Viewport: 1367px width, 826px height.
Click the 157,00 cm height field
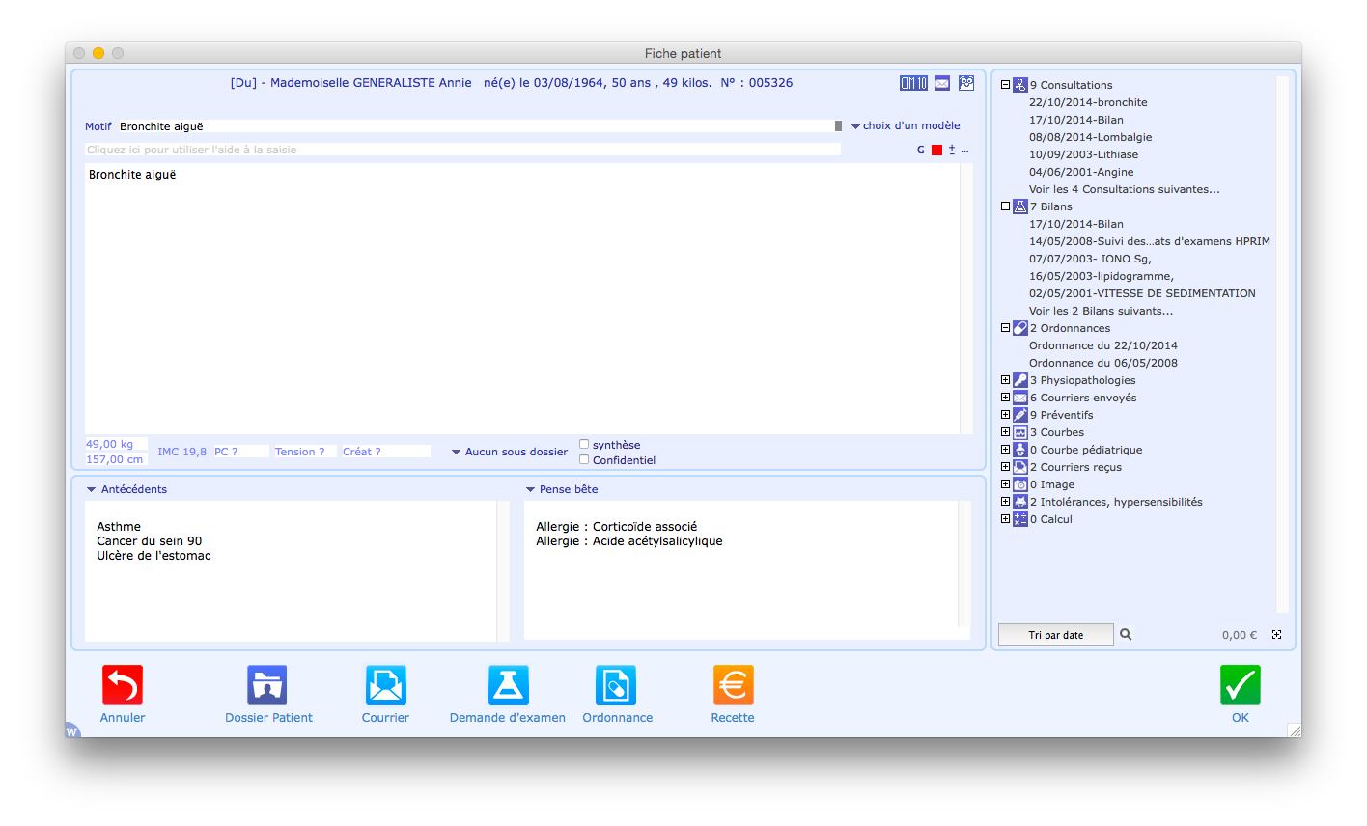[x=116, y=459]
